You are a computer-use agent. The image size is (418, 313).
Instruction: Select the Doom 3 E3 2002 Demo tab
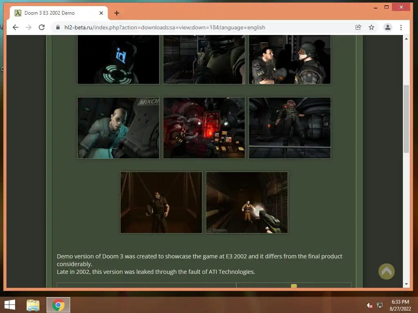tap(59, 13)
